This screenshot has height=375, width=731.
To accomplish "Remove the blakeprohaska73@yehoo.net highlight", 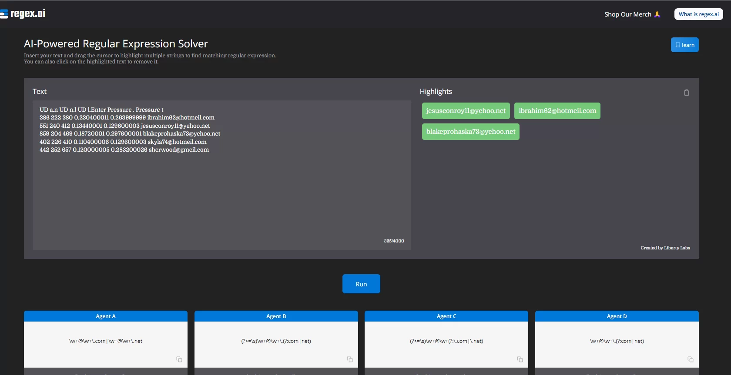I will click(470, 132).
